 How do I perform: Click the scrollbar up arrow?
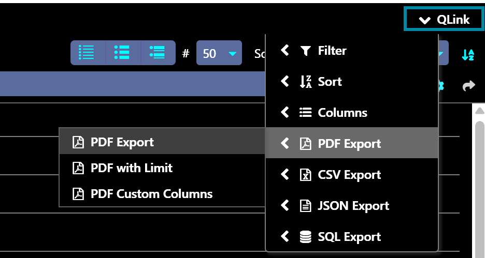pos(479,111)
